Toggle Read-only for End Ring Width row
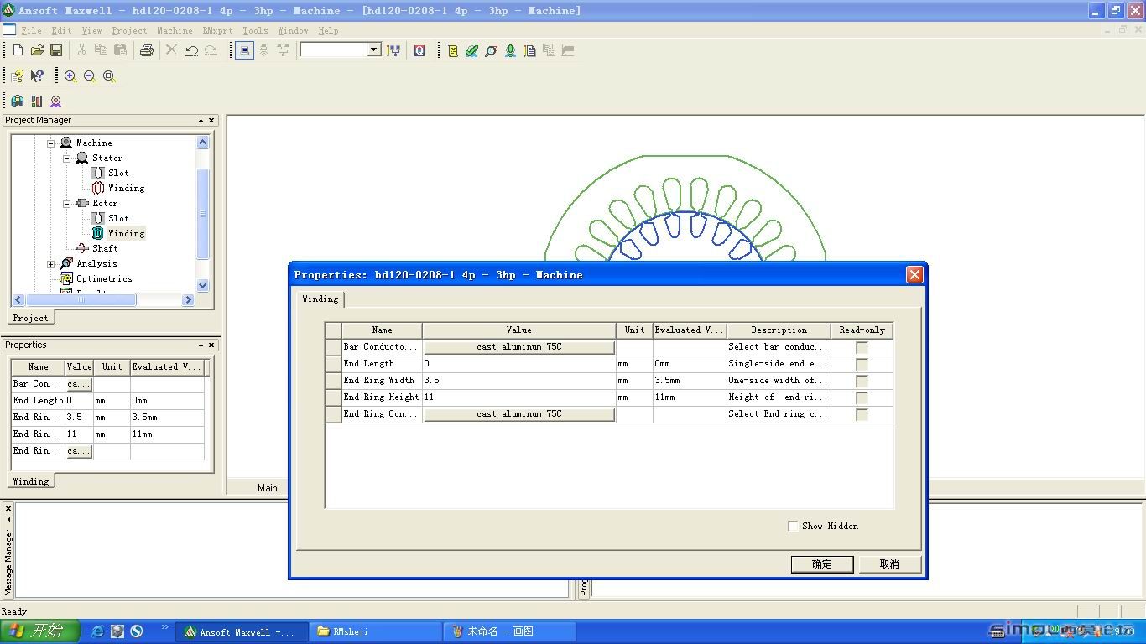Screen dimensions: 1146x644 click(x=862, y=381)
